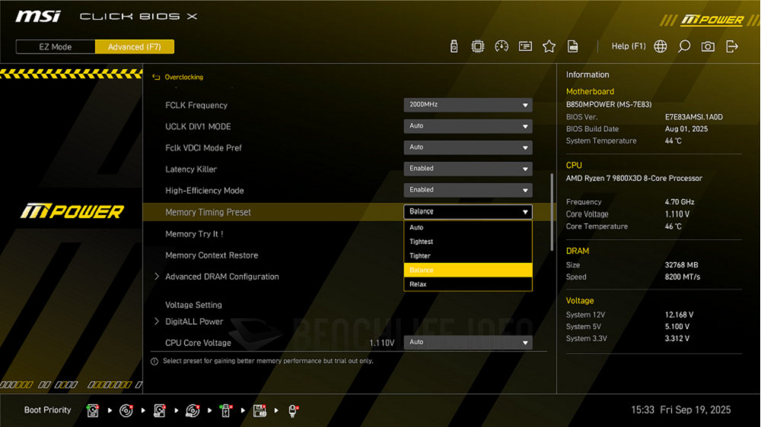Choose Relax timing preset
The height and width of the screenshot is (427, 761).
(468, 284)
